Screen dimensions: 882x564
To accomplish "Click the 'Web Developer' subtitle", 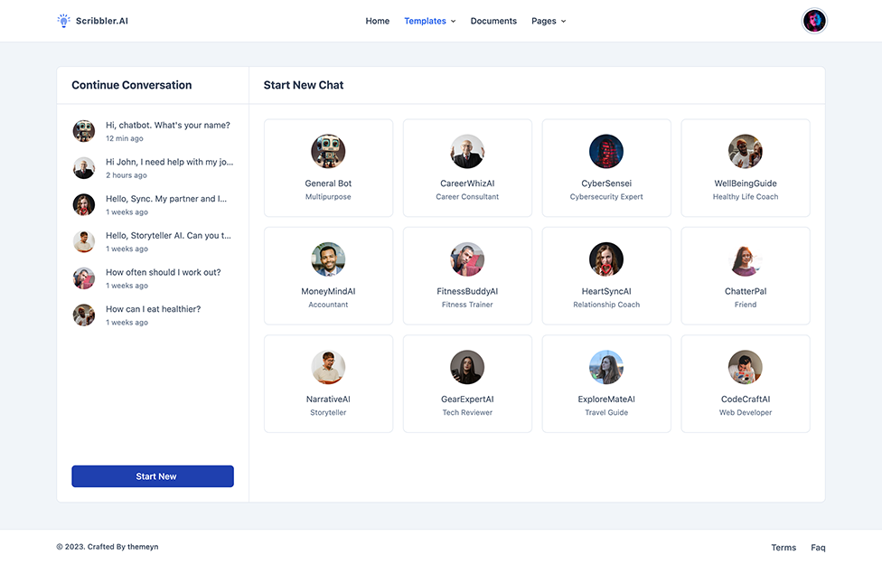I will tap(746, 412).
